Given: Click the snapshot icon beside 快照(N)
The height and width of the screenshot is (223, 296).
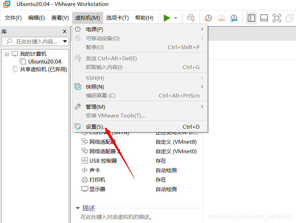Looking at the screenshot, I should [x=78, y=87].
